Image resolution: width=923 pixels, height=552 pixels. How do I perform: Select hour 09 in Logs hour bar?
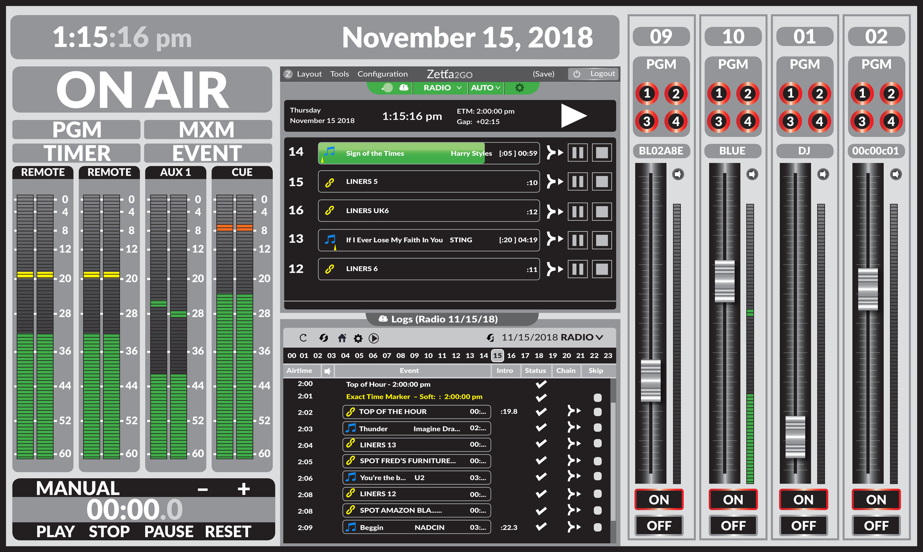click(414, 356)
